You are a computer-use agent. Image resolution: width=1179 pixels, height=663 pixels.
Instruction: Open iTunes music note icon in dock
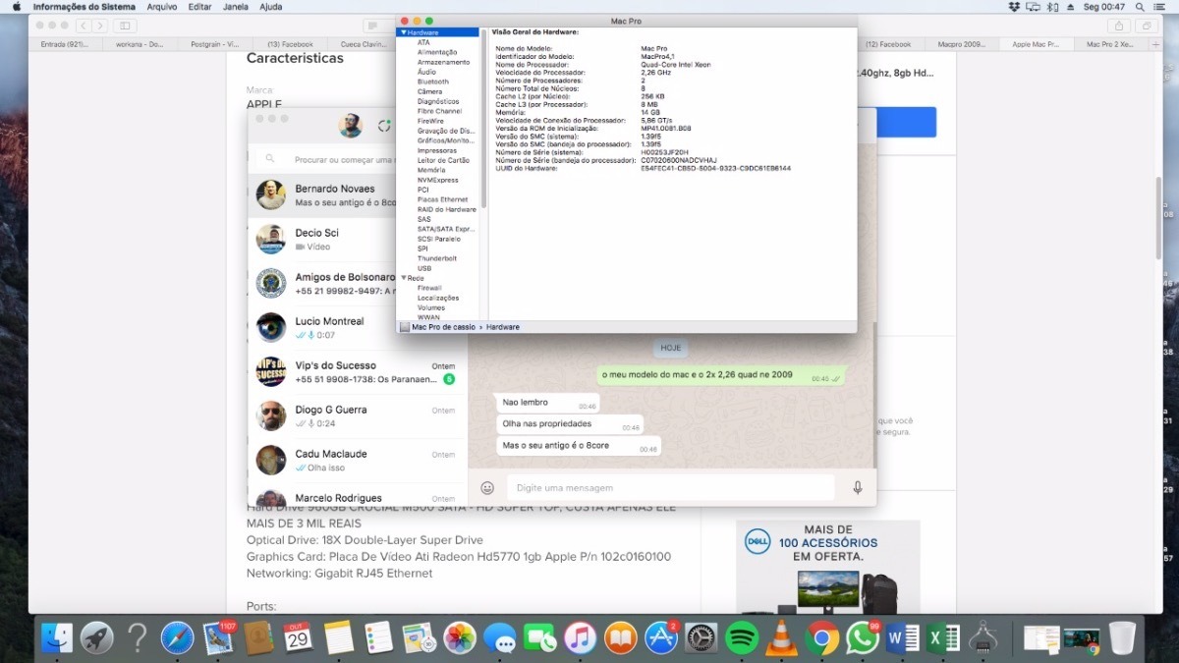pos(581,638)
